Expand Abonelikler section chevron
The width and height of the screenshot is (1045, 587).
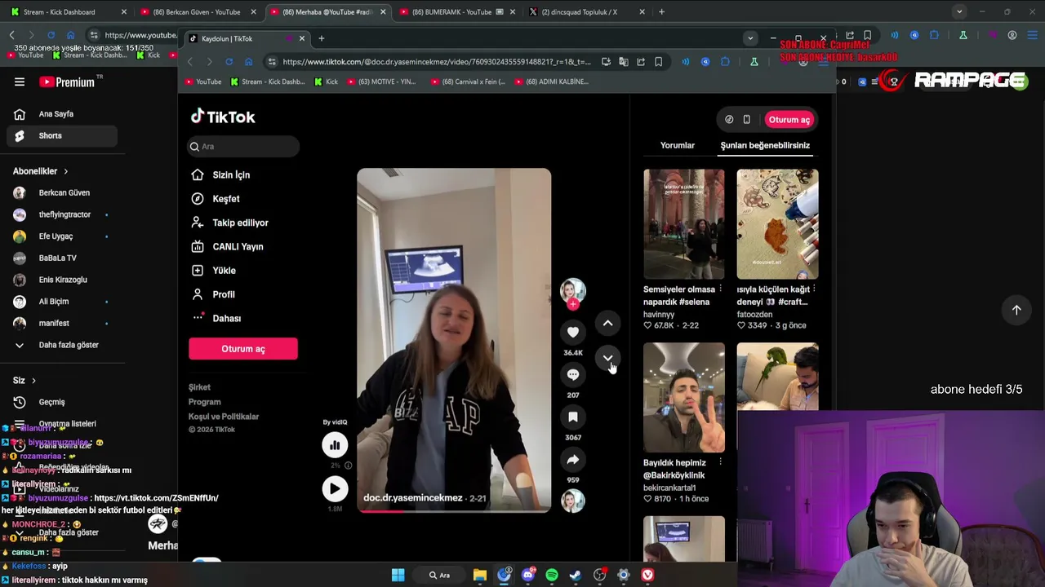[x=65, y=171]
